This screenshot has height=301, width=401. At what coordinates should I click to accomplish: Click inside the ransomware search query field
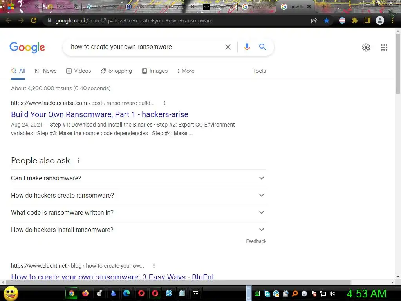(146, 47)
